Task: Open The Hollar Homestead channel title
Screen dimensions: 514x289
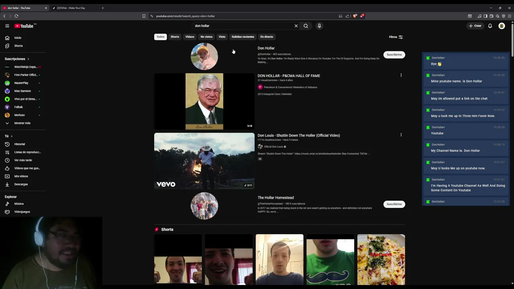Action: (275, 197)
